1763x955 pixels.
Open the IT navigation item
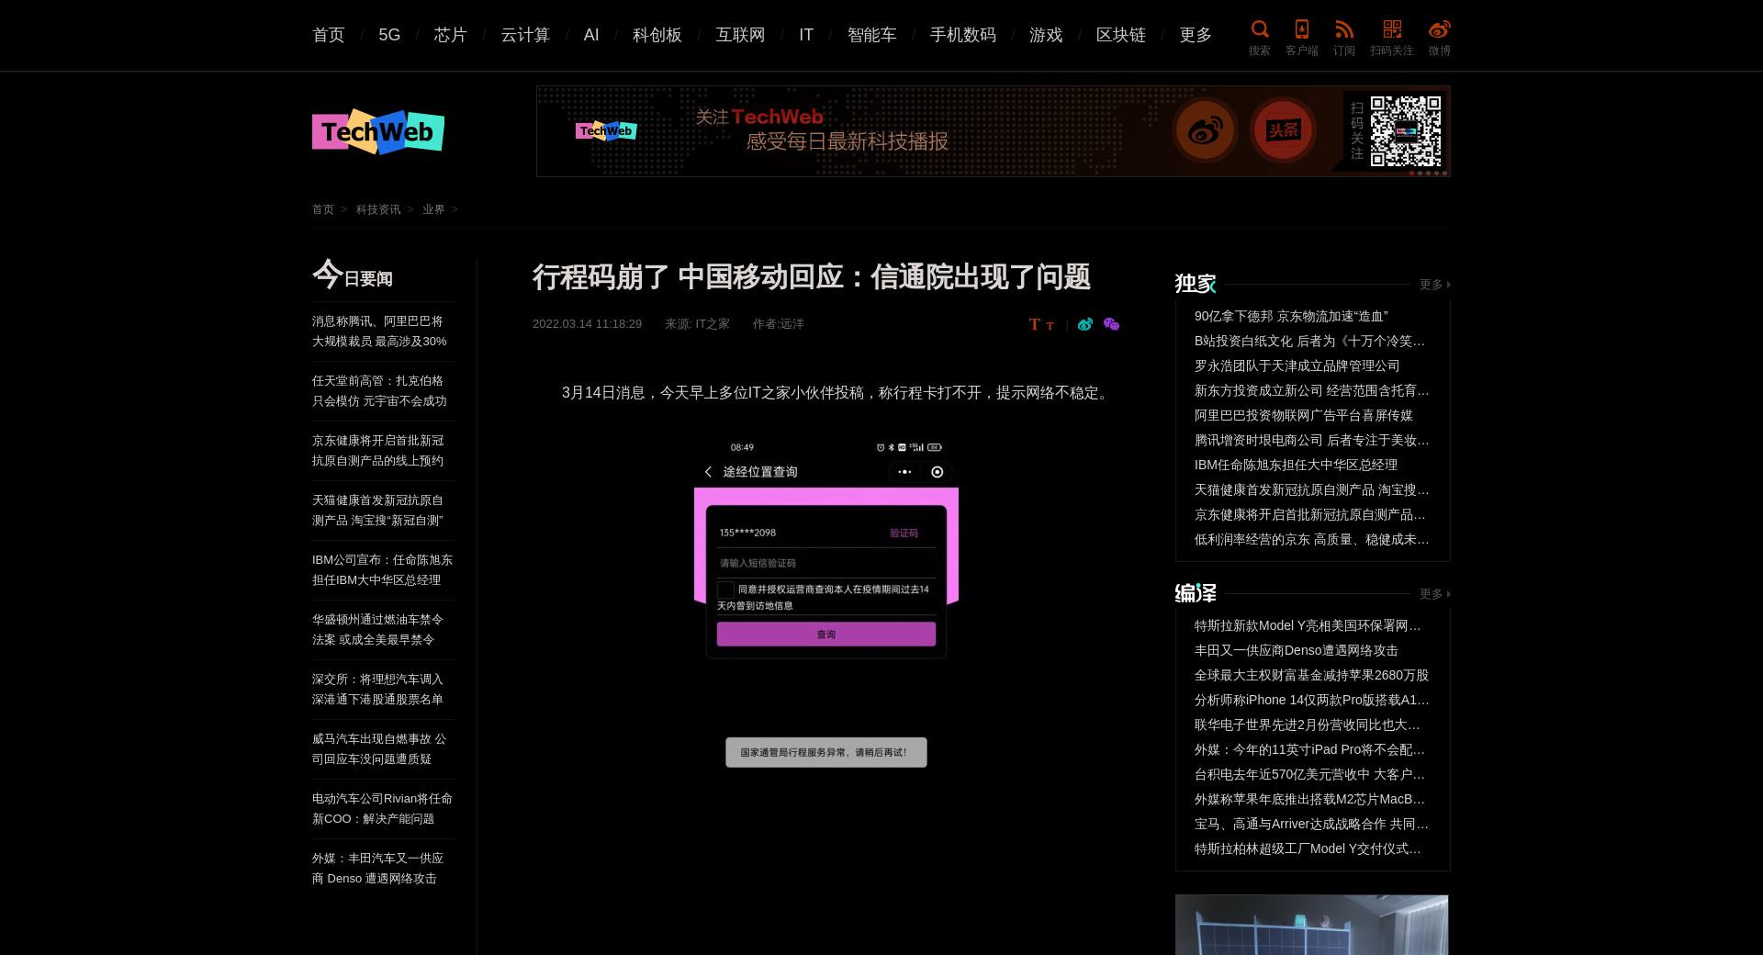(x=806, y=35)
